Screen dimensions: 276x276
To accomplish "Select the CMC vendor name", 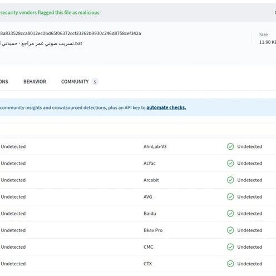I will pyautogui.click(x=149, y=247).
